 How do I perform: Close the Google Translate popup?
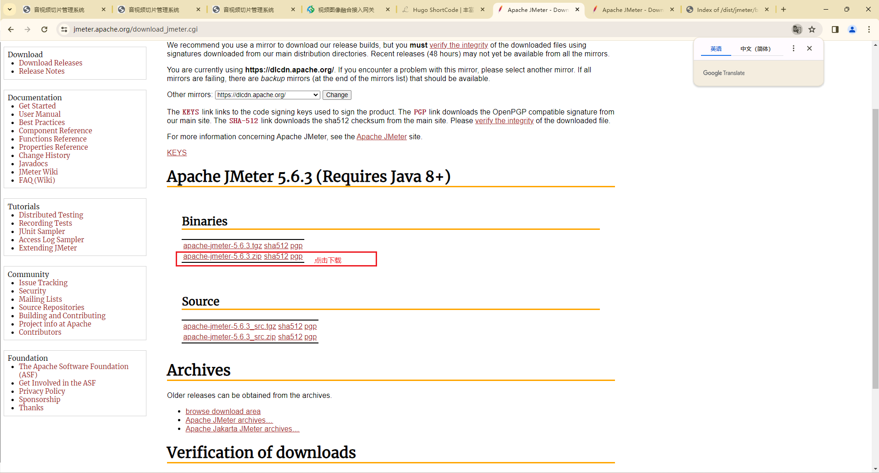tap(809, 49)
